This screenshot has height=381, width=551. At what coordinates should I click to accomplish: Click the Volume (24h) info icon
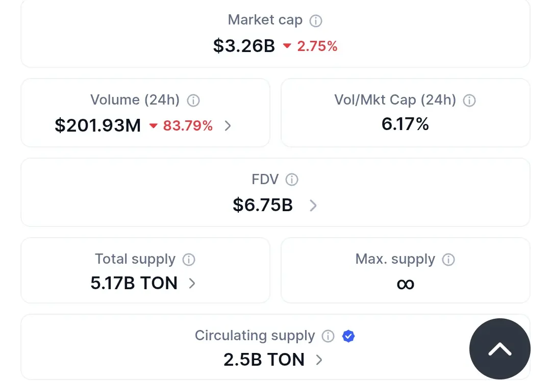click(193, 100)
